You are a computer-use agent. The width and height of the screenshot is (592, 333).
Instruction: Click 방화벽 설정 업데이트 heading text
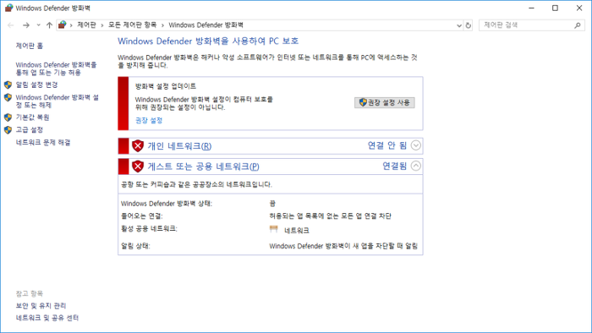(166, 86)
